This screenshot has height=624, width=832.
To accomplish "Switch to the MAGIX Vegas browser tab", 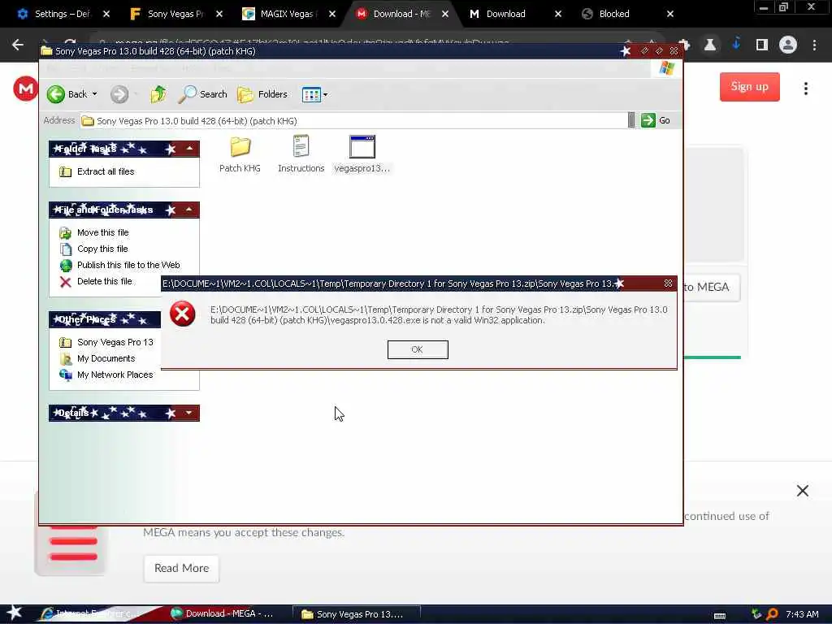I will [288, 14].
